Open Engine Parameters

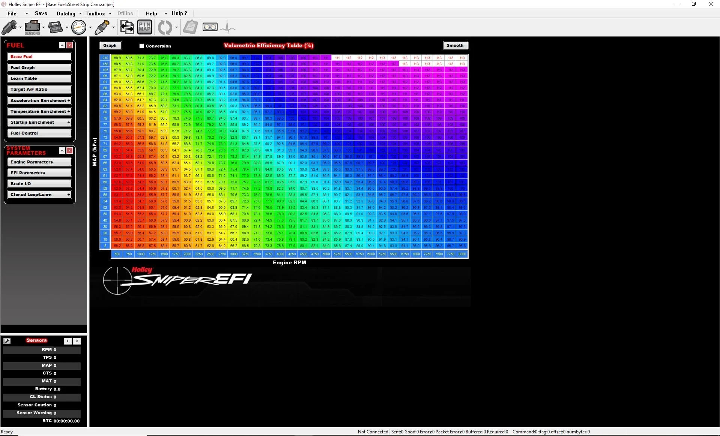pos(39,162)
